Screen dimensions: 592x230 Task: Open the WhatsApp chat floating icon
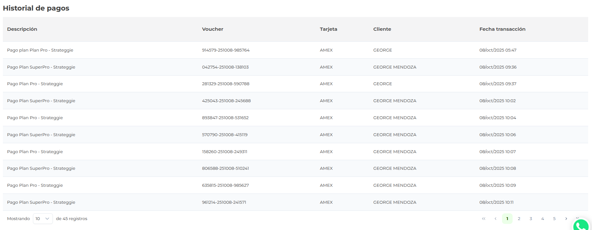580,225
